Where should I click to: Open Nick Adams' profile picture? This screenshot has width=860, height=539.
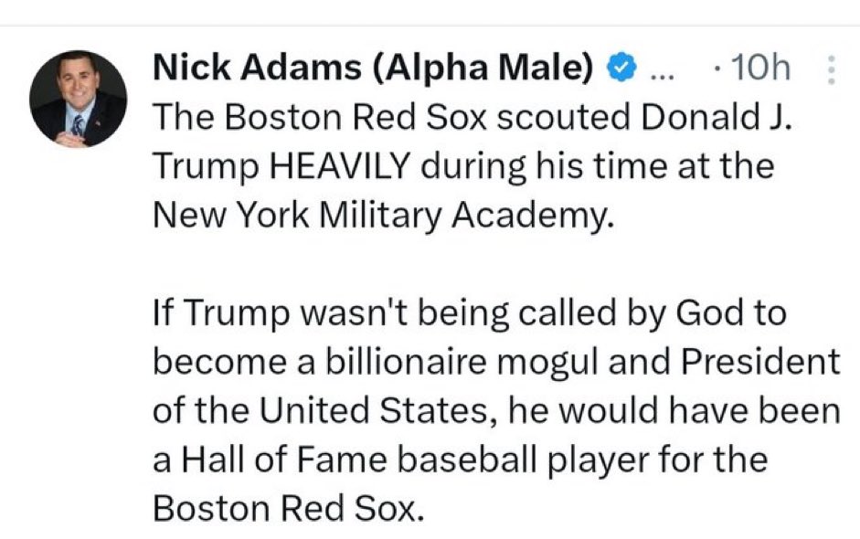pos(79,99)
